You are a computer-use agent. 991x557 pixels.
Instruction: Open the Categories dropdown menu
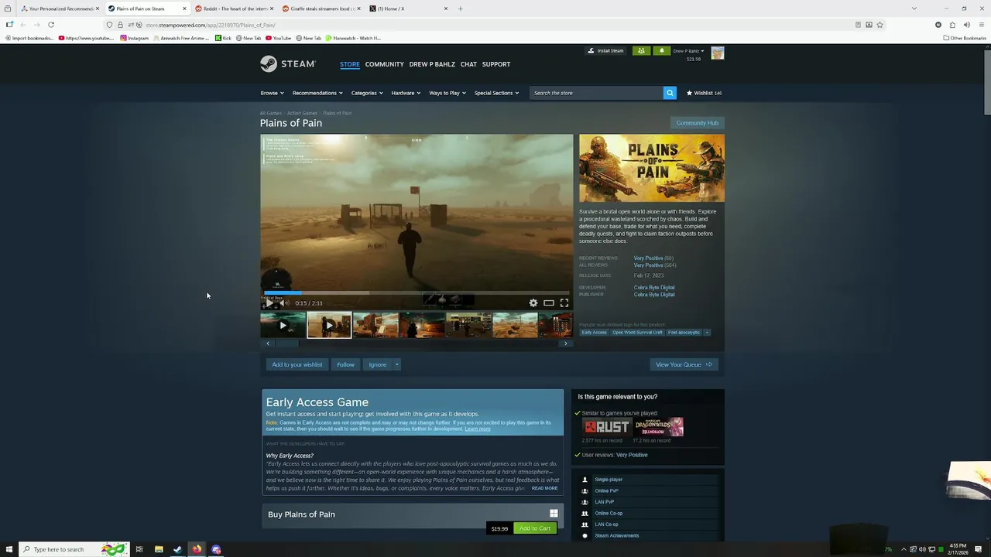pyautogui.click(x=367, y=93)
